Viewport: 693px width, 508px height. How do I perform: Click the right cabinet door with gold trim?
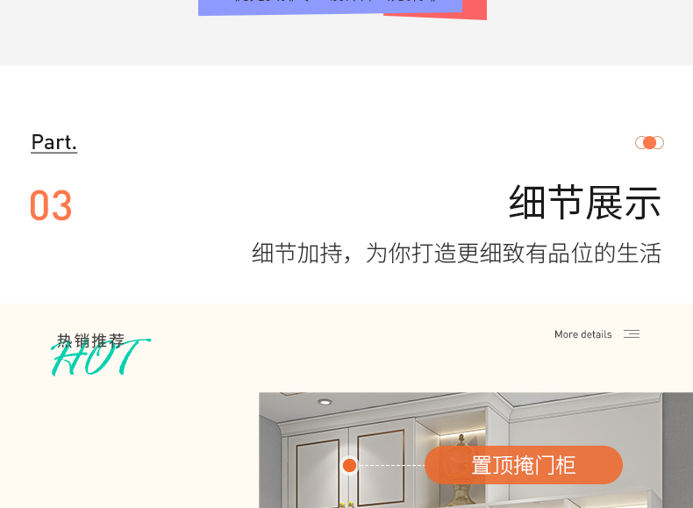[381, 468]
